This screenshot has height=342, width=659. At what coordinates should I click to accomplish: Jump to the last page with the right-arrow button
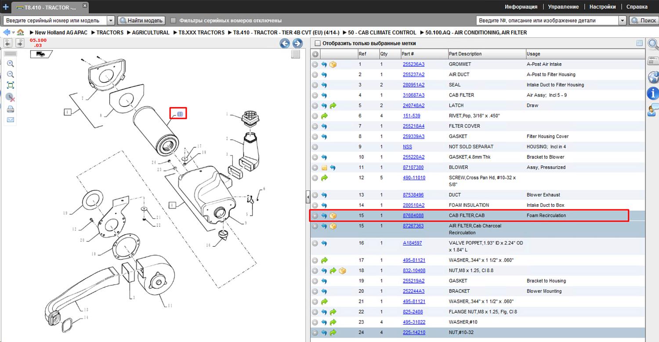20,43
